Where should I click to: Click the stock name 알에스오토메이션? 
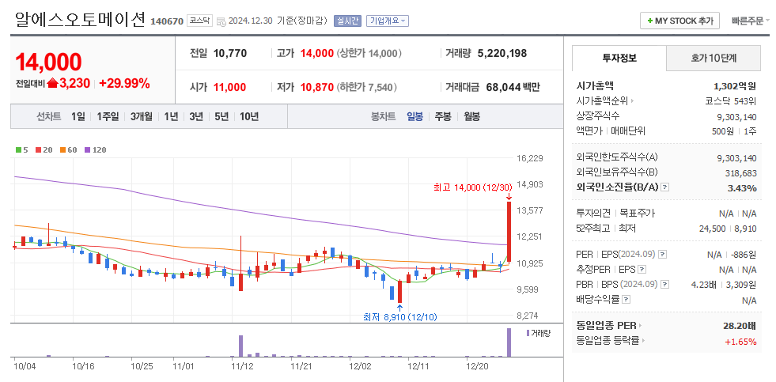80,19
